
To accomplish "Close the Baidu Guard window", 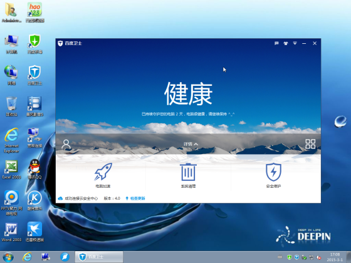I will pyautogui.click(x=315, y=43).
